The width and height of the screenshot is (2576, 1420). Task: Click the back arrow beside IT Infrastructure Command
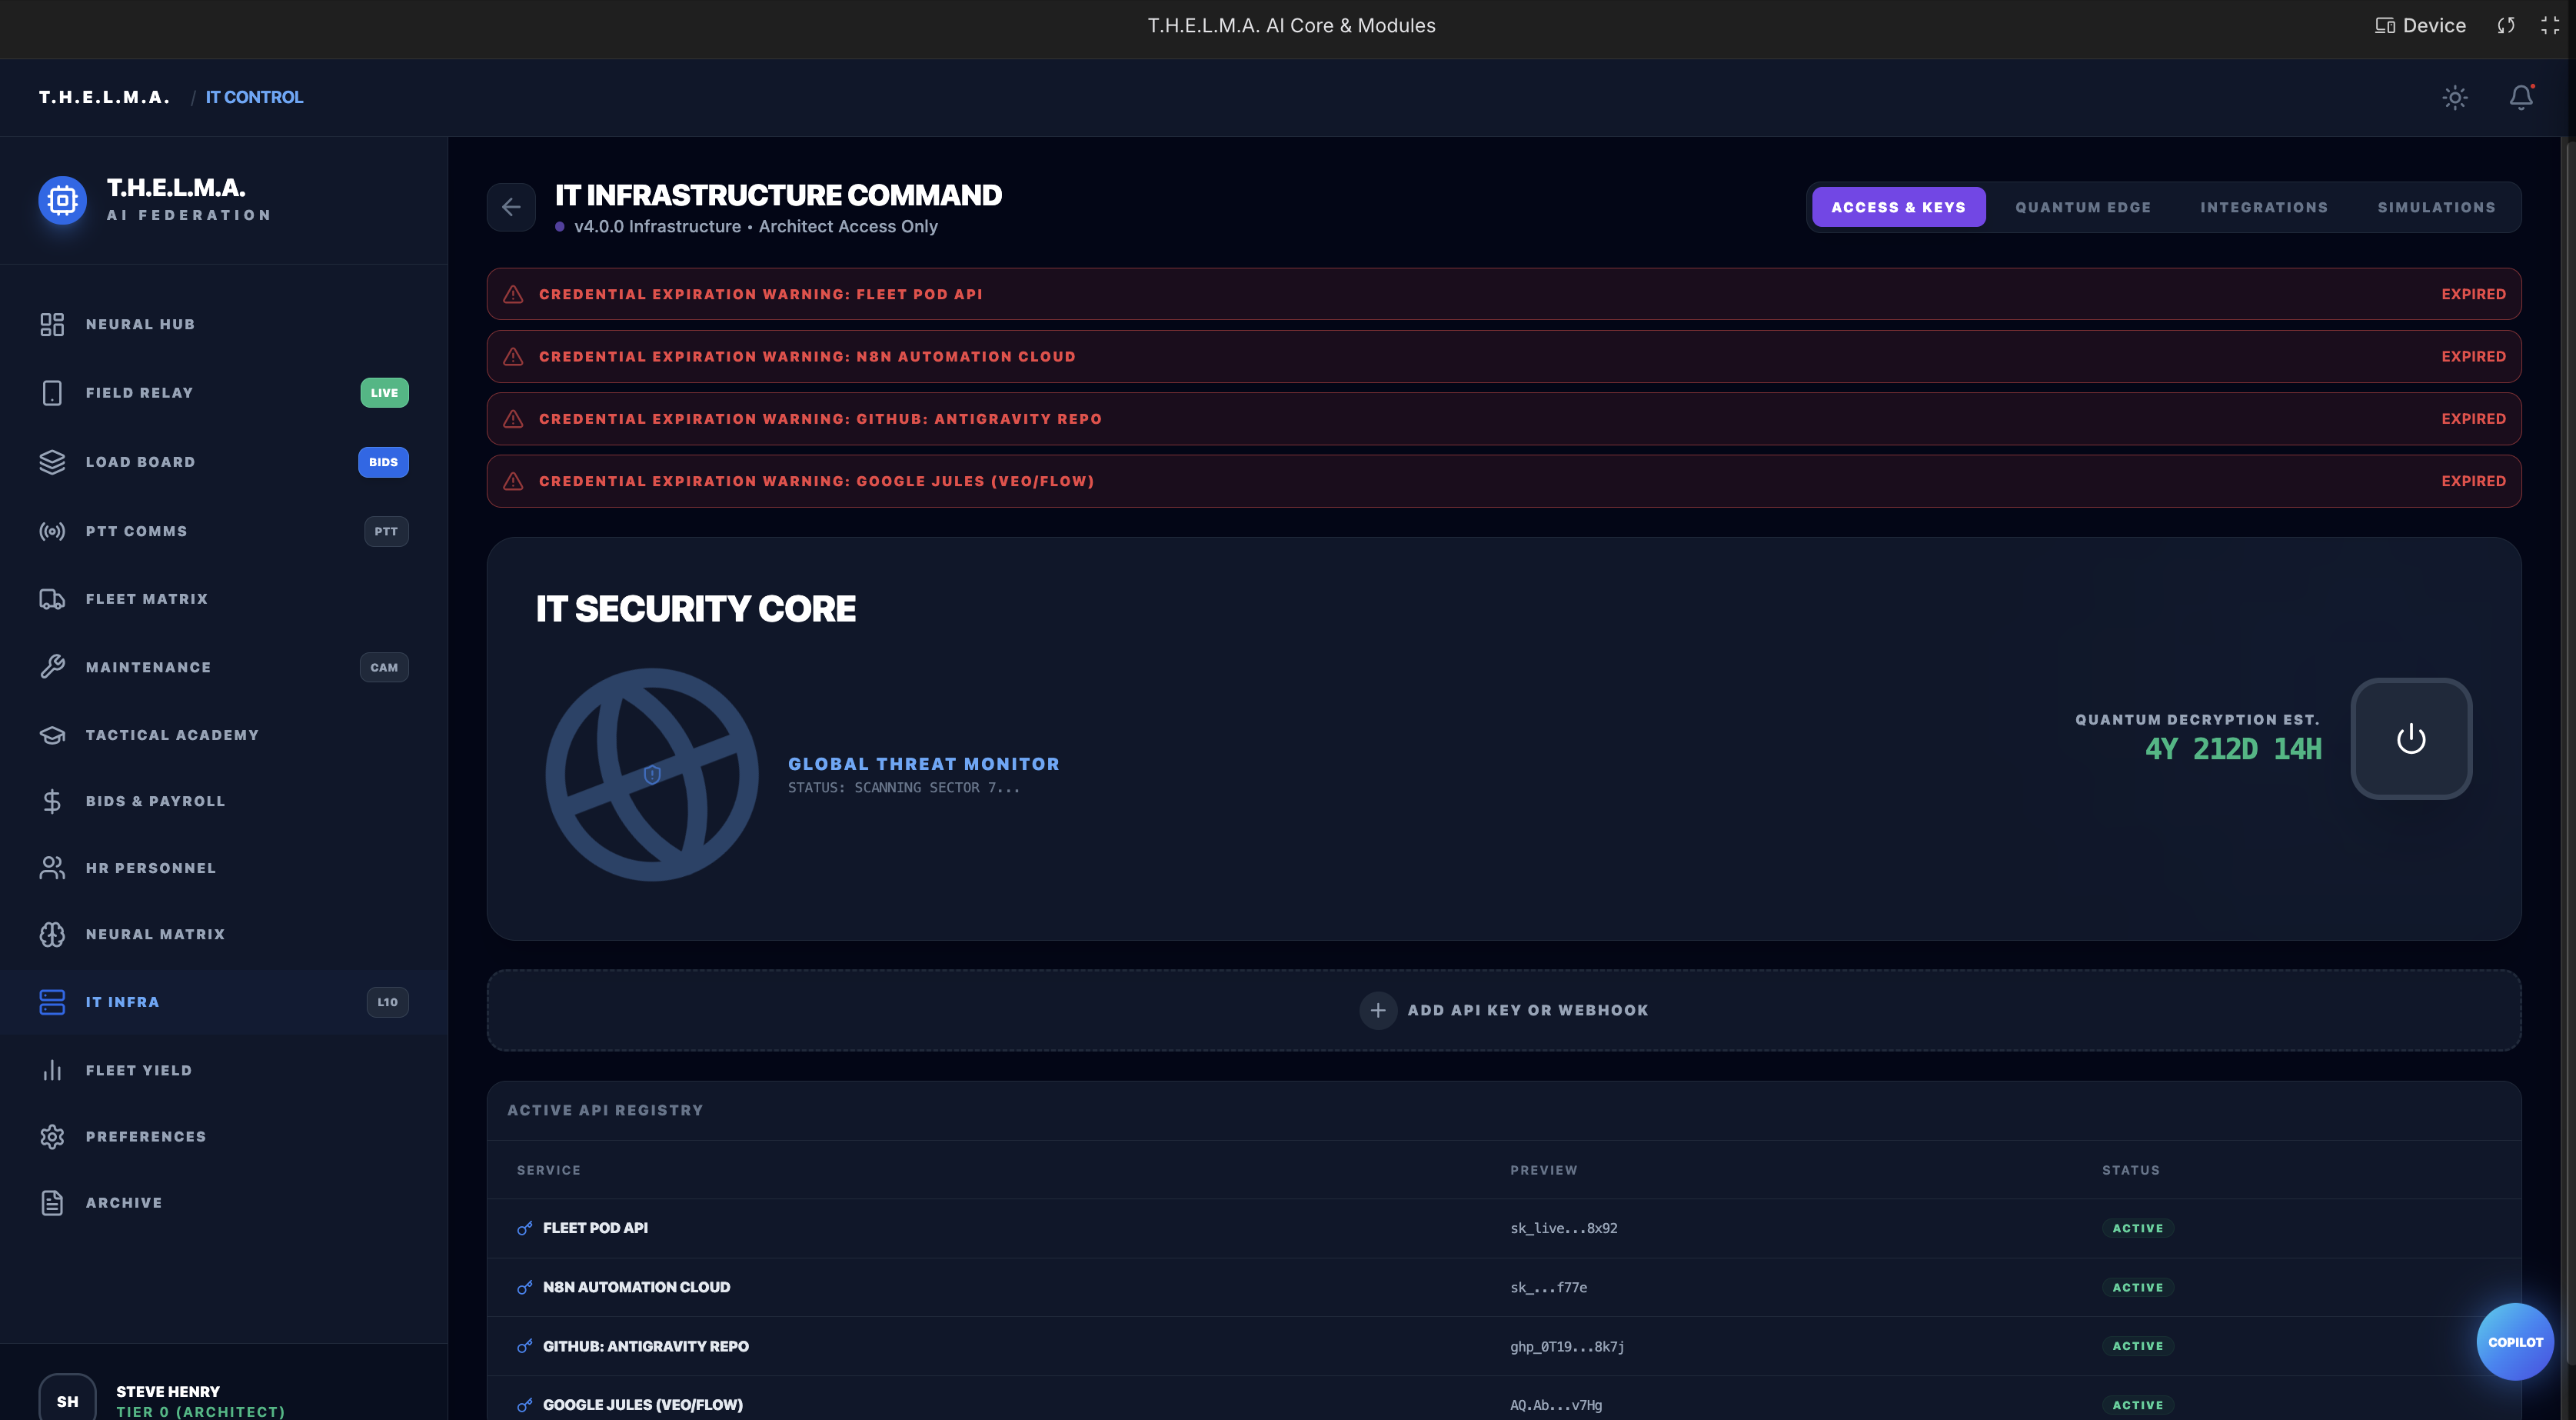click(x=511, y=207)
